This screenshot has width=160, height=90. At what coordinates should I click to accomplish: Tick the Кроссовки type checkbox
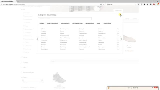pos(23,29)
